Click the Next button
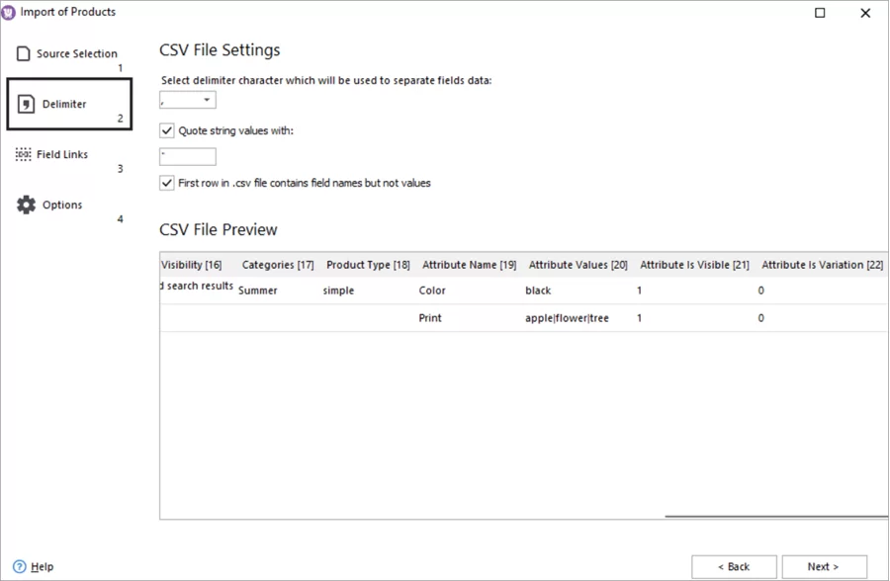 (824, 566)
